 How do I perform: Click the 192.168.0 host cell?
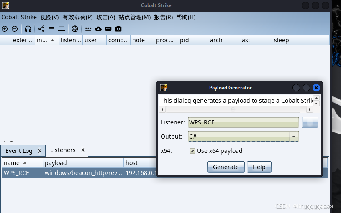pyautogui.click(x=141, y=173)
